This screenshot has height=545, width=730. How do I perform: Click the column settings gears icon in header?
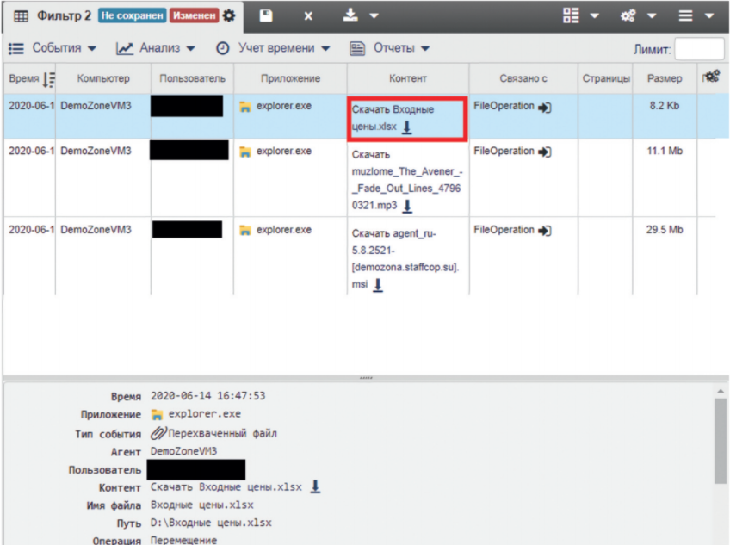coord(711,77)
